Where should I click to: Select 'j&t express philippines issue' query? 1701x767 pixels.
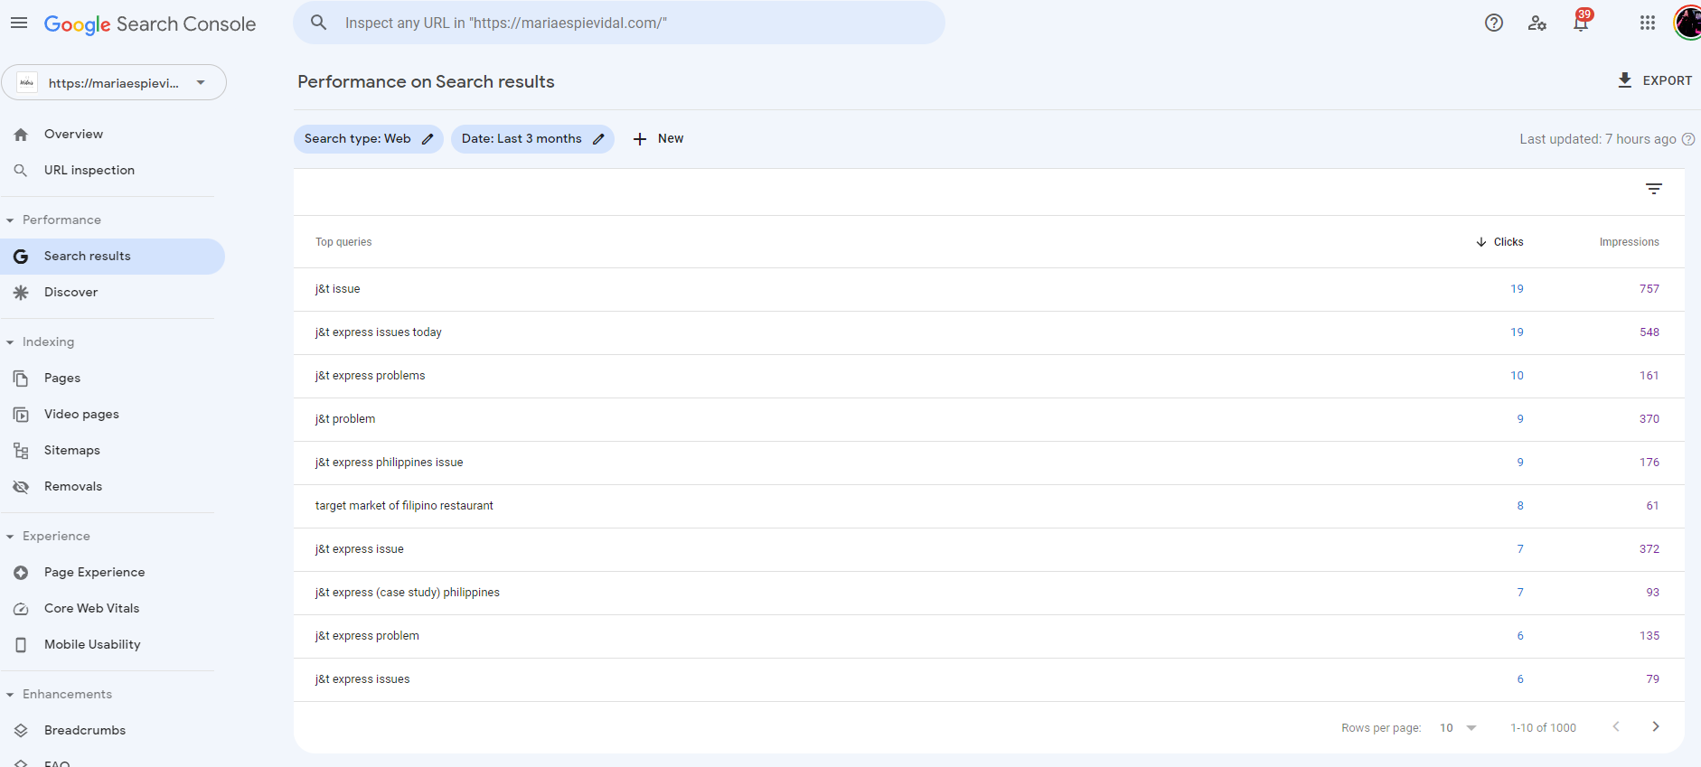(989, 463)
